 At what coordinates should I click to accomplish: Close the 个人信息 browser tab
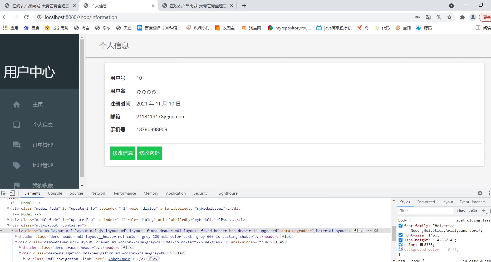click(153, 6)
